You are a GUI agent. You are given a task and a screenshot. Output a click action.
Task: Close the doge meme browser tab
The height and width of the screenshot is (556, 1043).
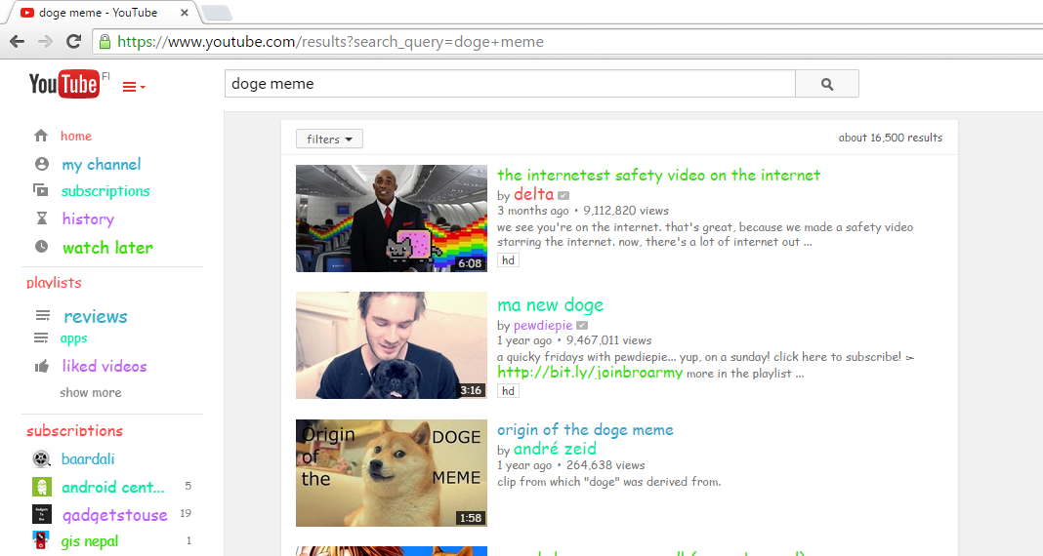pos(185,12)
